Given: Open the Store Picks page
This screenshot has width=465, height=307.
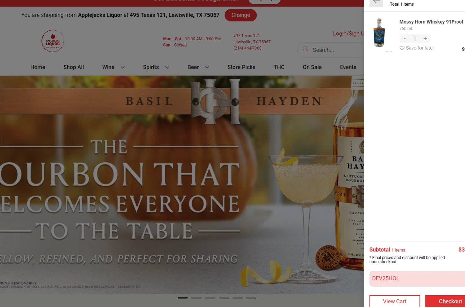Looking at the screenshot, I should pyautogui.click(x=241, y=67).
